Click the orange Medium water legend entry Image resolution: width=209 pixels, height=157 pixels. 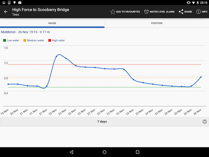click(x=34, y=40)
